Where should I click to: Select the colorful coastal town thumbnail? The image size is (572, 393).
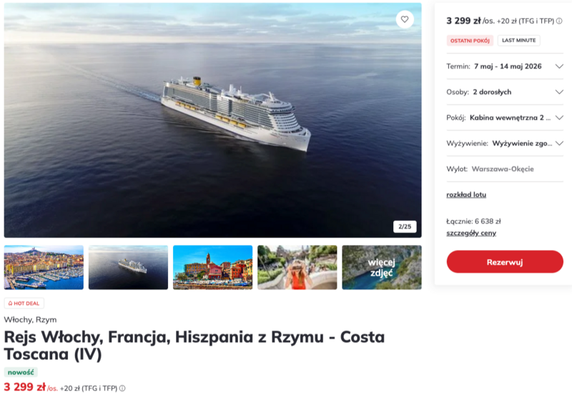[x=212, y=267]
